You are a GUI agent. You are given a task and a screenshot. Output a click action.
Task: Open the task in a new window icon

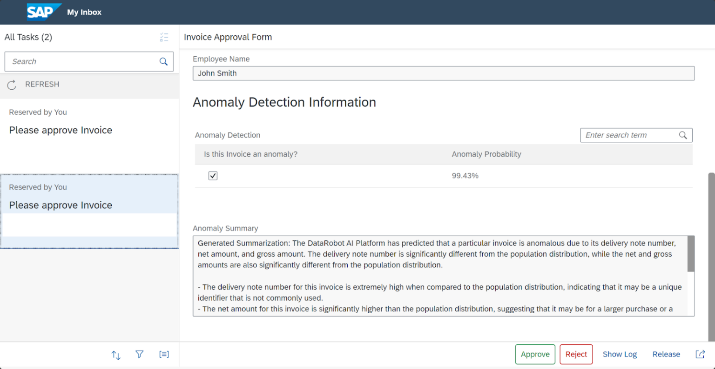coord(700,354)
